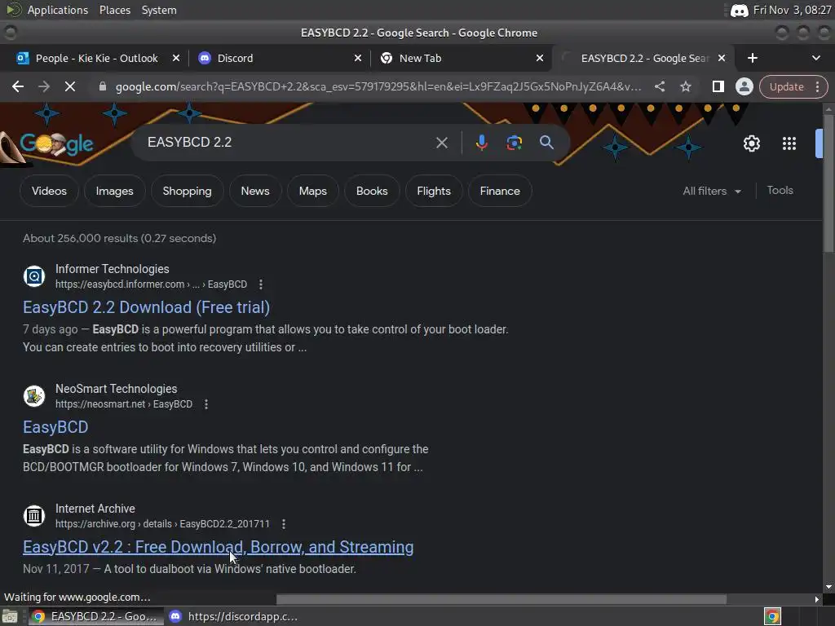The height and width of the screenshot is (626, 835).
Task: Select EASYBCD Chrome window in taskbar
Action: [95, 616]
